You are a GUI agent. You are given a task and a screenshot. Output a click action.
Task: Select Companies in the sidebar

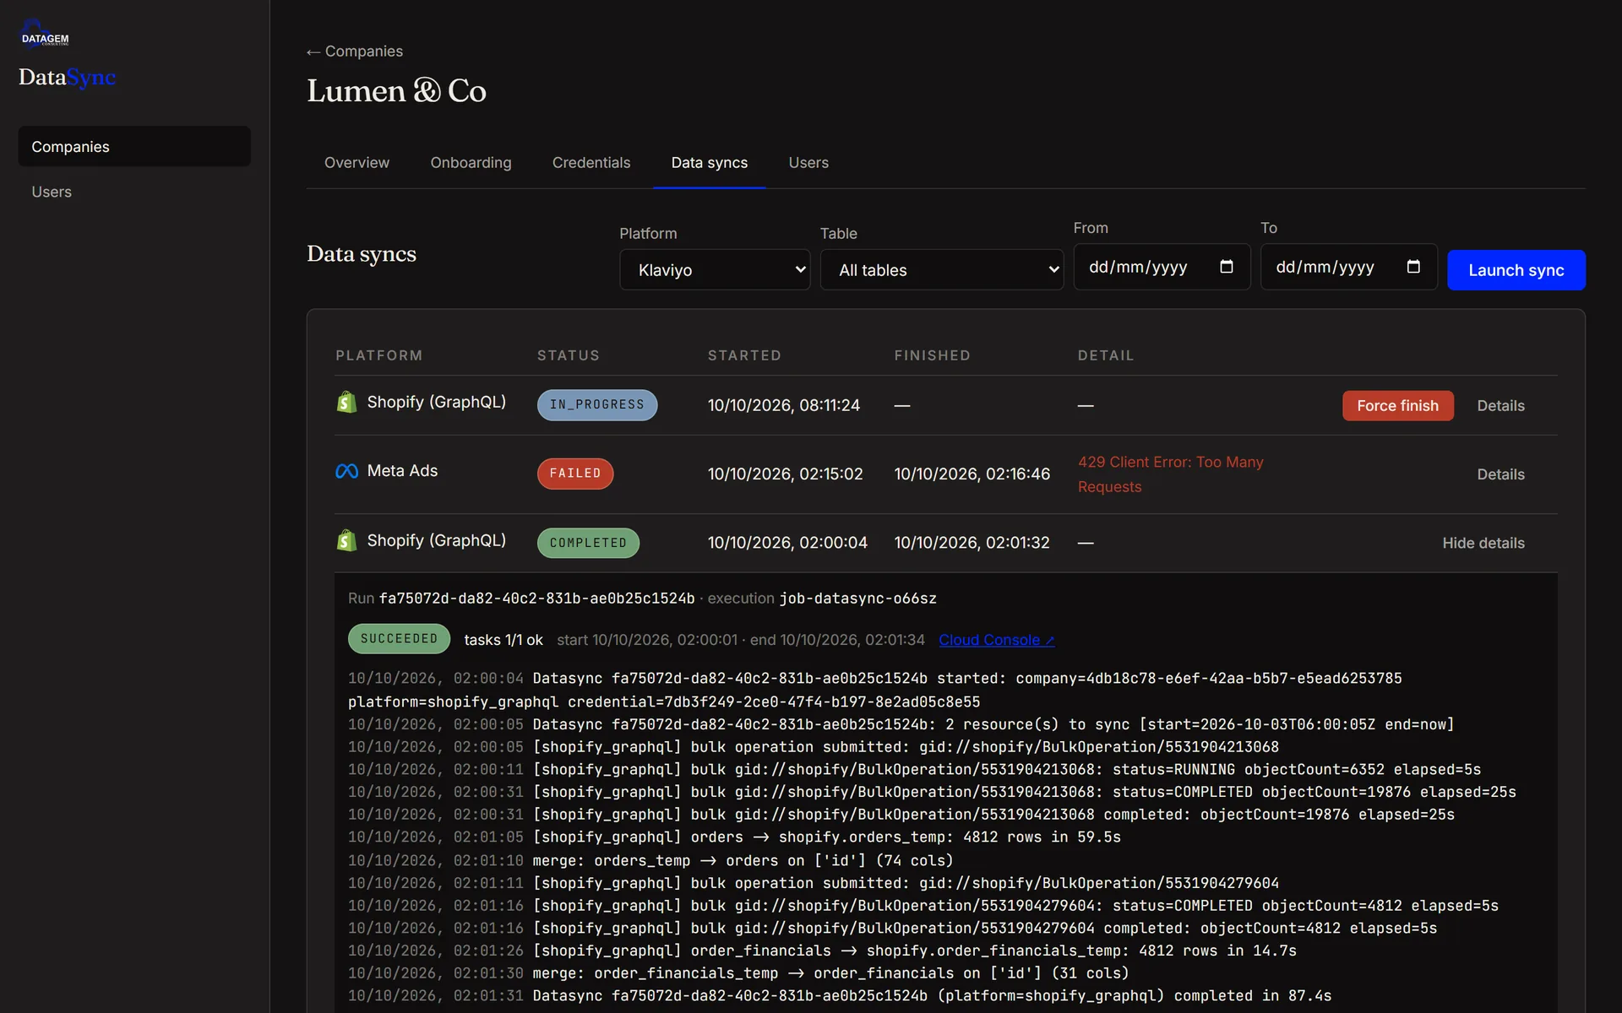point(134,147)
